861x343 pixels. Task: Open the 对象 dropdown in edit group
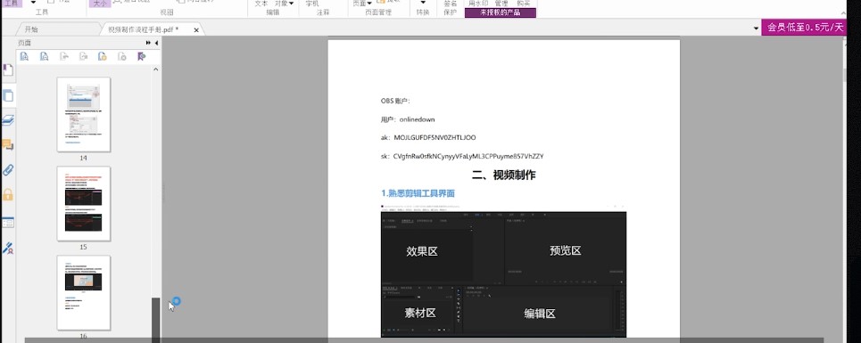pos(284,4)
